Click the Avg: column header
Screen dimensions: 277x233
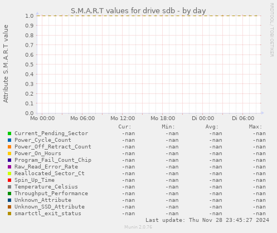click(x=212, y=127)
